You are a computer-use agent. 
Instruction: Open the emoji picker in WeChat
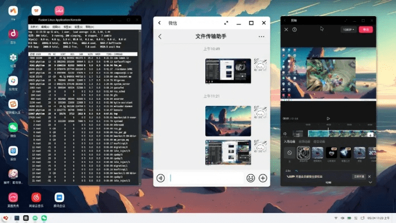pos(251,178)
